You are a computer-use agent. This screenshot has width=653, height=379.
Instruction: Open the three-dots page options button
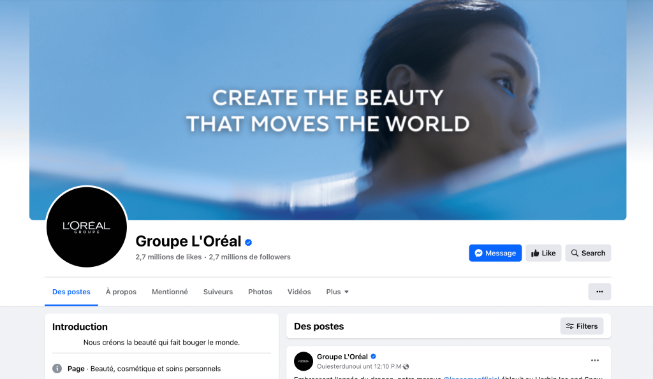point(599,292)
